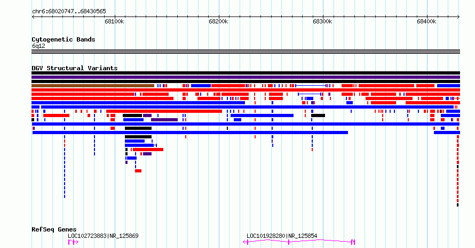Click the 68400k ruler label
The height and width of the screenshot is (248, 475).
coord(426,21)
